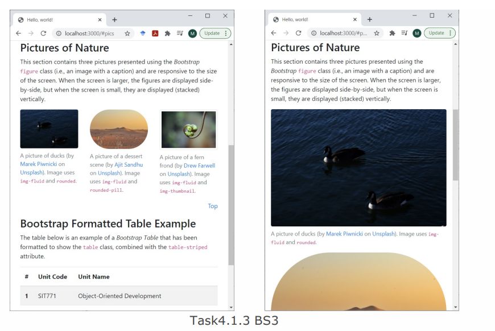Click red PDF extension icon in left window

point(155,33)
